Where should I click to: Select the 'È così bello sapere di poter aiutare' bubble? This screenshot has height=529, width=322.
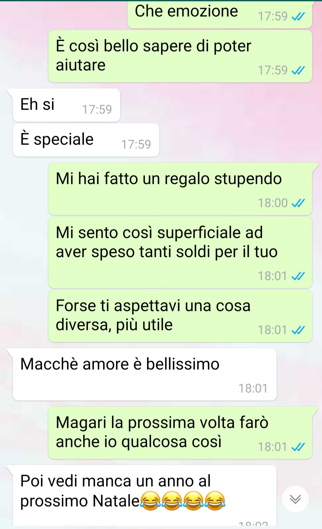[180, 56]
